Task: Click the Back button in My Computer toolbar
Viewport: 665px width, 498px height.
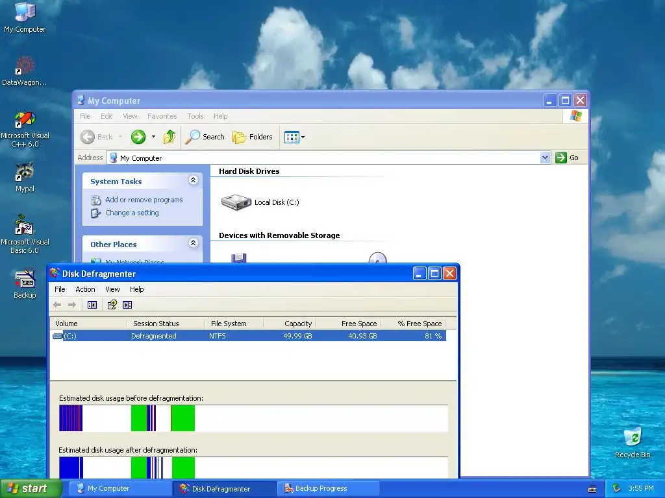Action: point(97,137)
